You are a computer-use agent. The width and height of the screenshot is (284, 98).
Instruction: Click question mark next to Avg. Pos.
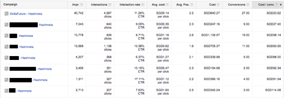191,5
